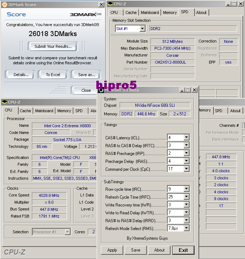Apply MemSet timing changes
245x259 pixels.
point(112,250)
